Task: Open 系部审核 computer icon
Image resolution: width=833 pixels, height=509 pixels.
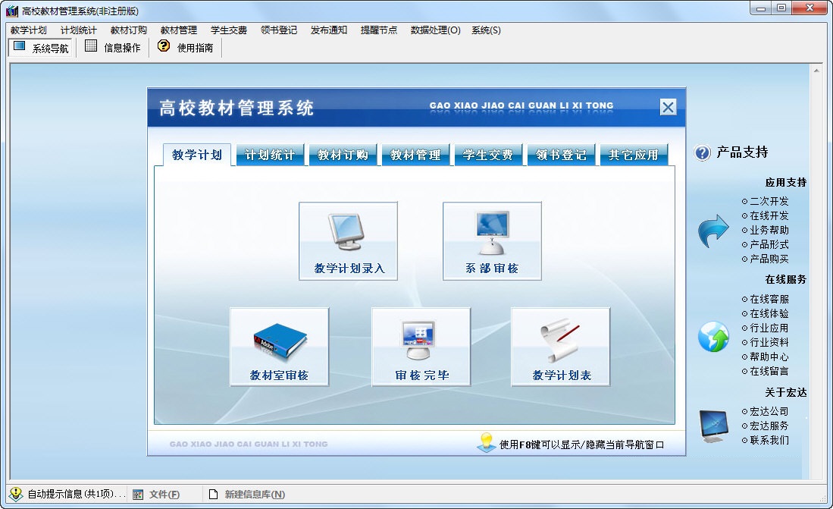Action: (492, 232)
